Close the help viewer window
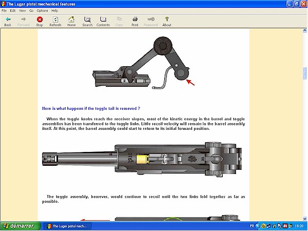This screenshot has width=308, height=231. [303, 4]
